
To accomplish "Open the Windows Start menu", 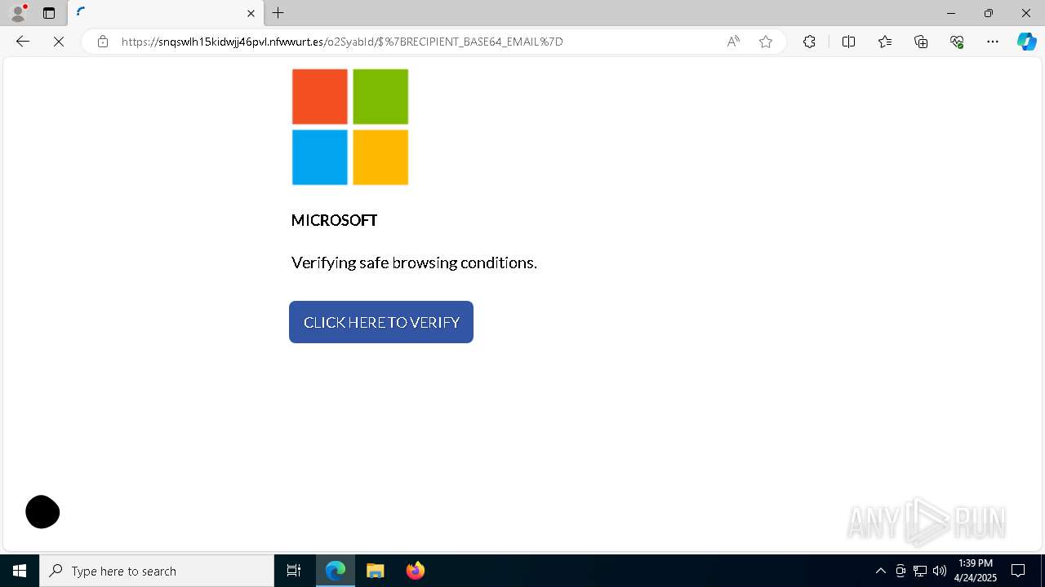I will 20,571.
